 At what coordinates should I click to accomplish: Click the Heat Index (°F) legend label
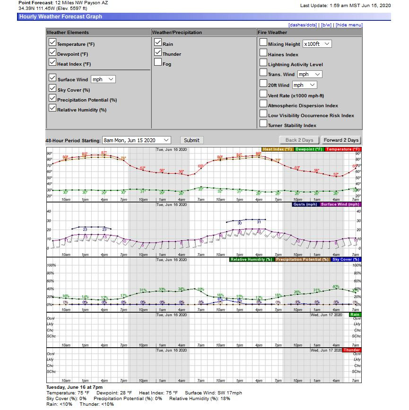click(x=277, y=149)
